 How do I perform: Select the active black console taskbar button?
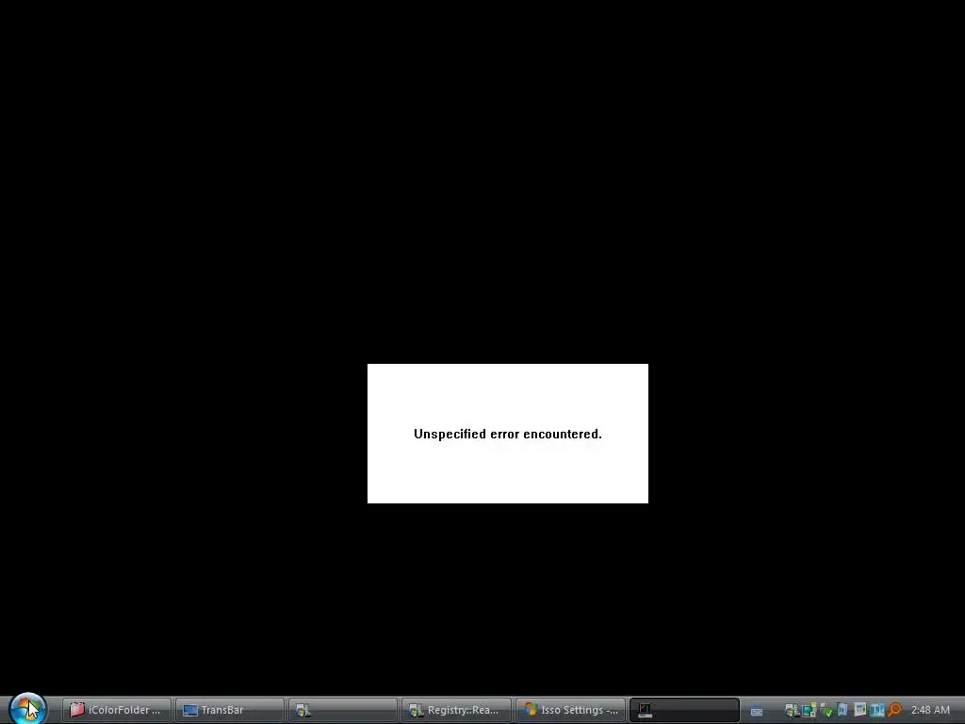(x=684, y=710)
